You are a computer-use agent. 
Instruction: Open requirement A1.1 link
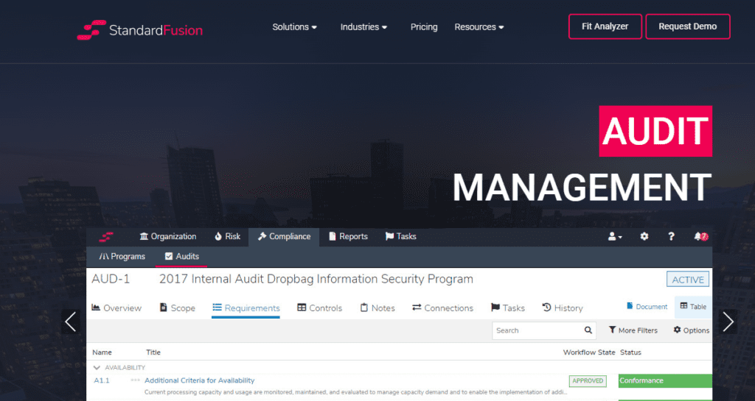[x=102, y=380]
